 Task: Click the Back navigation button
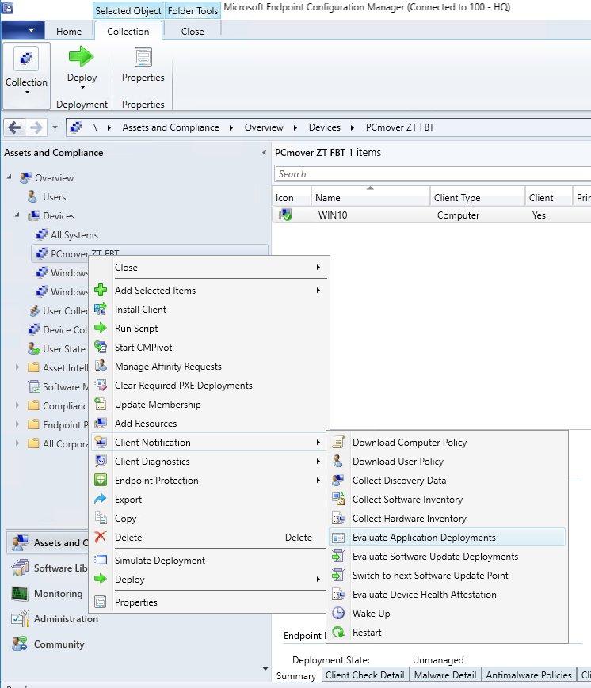click(x=14, y=127)
